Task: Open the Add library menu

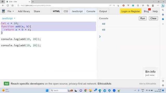Action: click(24, 11)
